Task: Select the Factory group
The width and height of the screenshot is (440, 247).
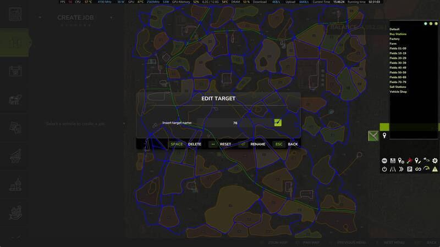Action: point(394,38)
